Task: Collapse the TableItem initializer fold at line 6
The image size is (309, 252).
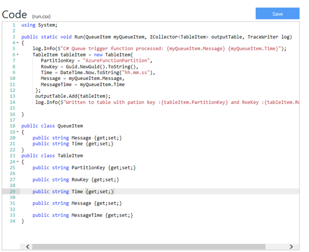Action: (18, 55)
